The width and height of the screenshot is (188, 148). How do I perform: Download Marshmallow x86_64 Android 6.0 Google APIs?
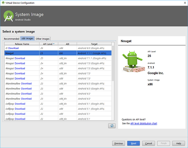tap(26, 84)
